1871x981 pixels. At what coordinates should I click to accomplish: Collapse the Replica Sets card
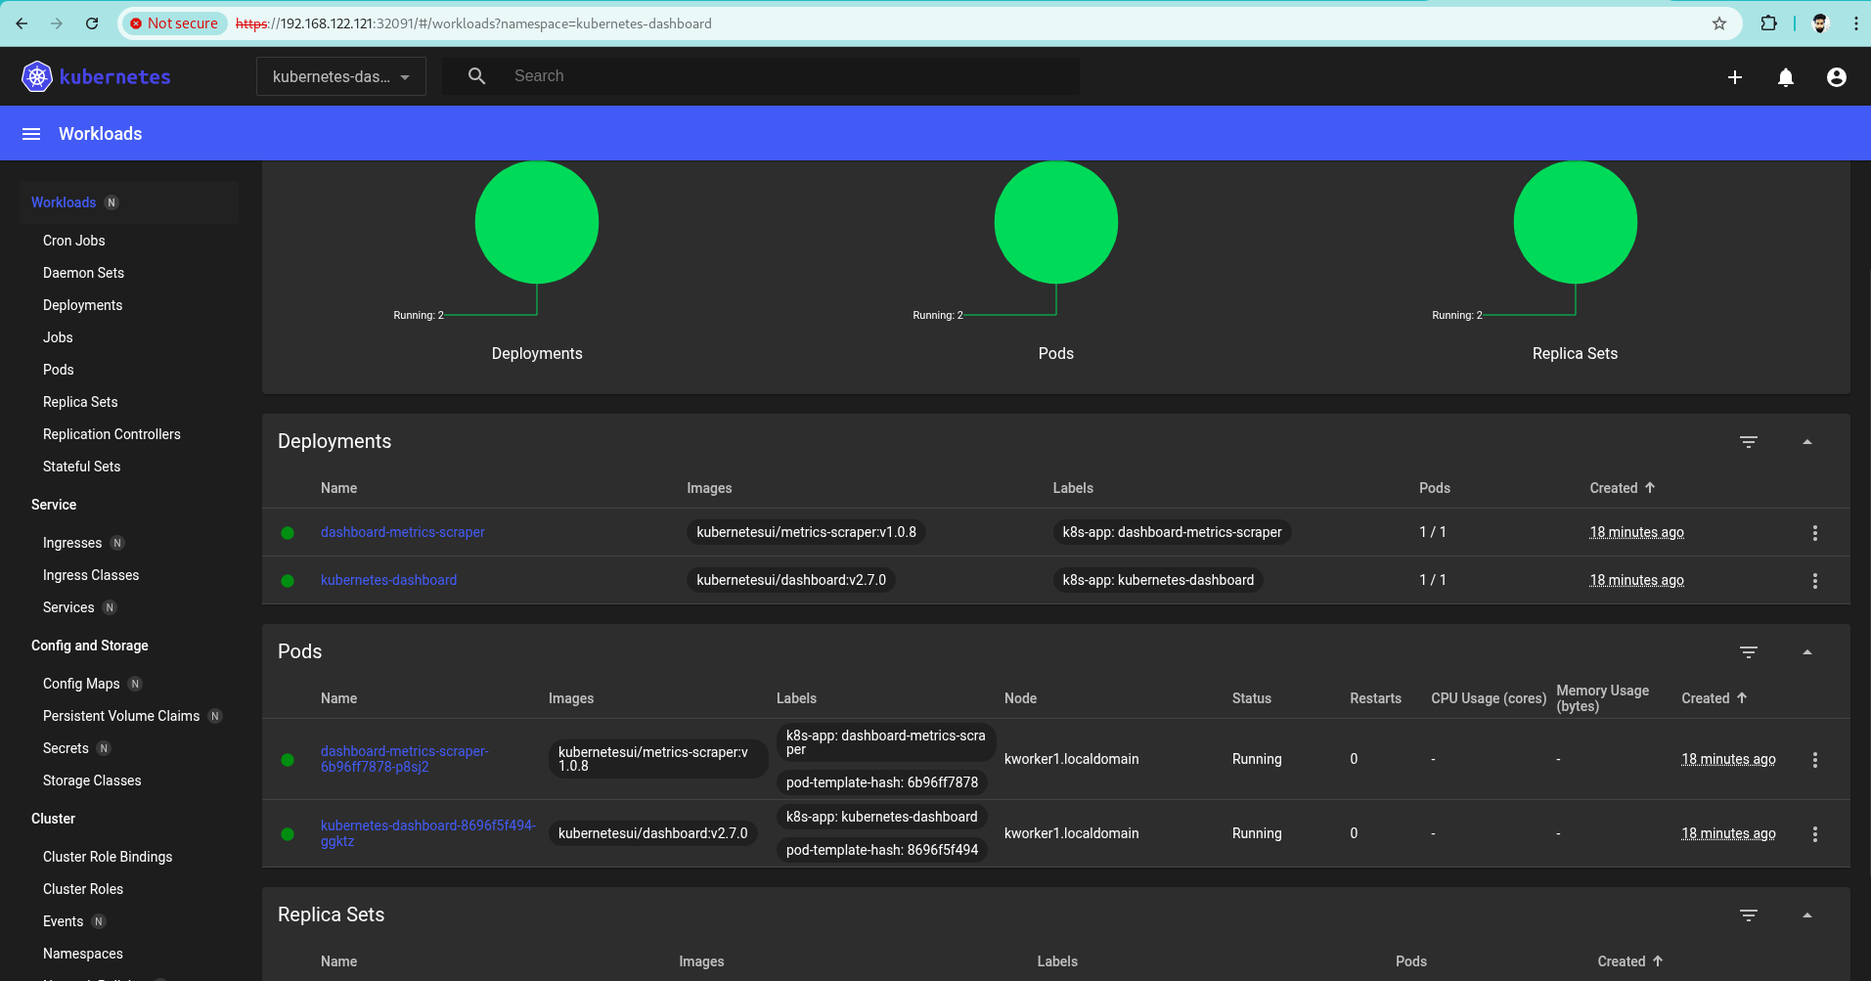pyautogui.click(x=1806, y=915)
